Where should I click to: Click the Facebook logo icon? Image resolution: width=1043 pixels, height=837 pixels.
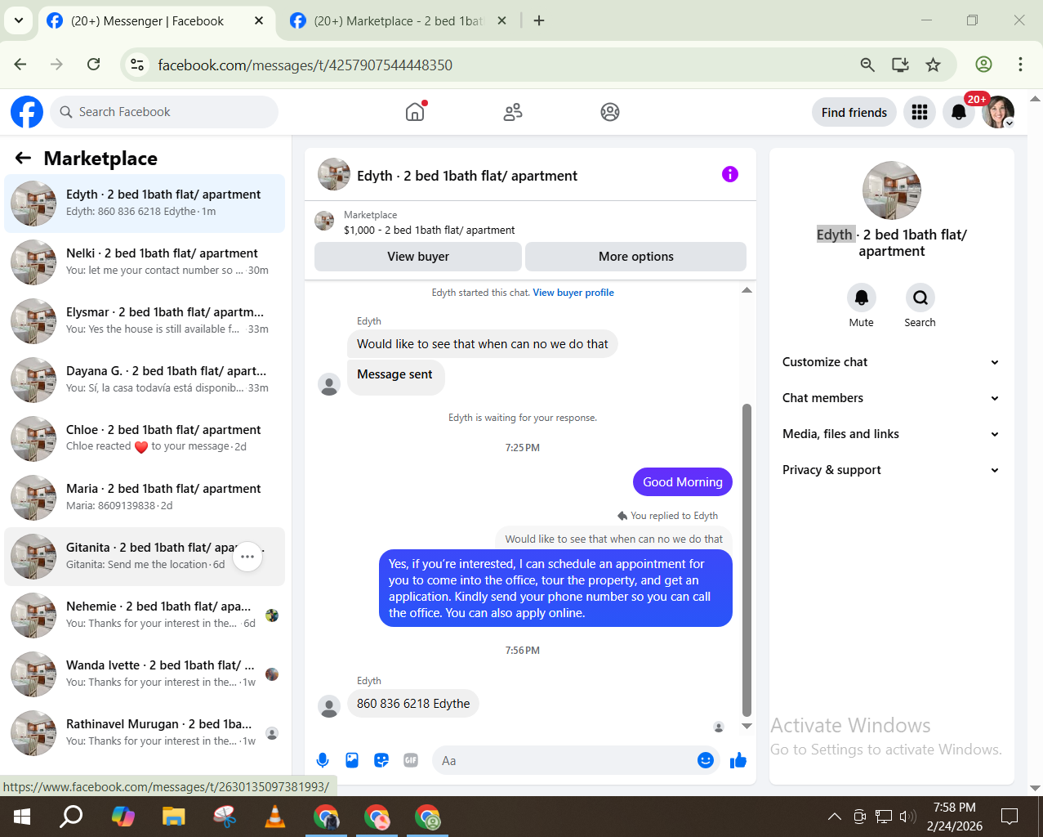click(27, 112)
